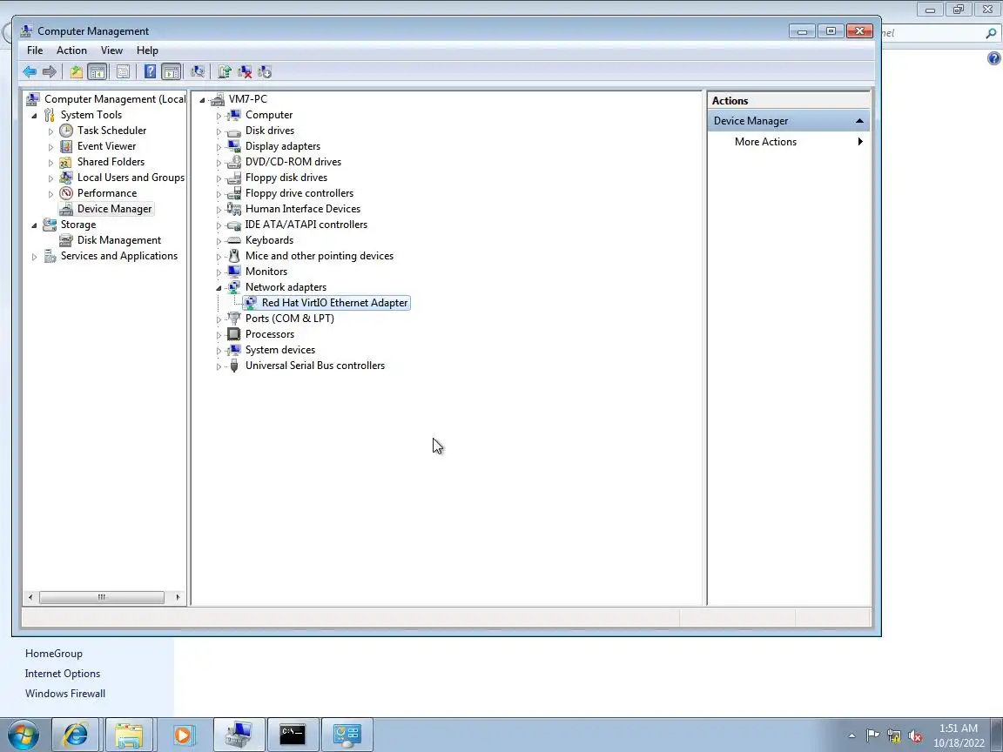Expand the Disk drives category
The image size is (1003, 752).
click(x=219, y=131)
